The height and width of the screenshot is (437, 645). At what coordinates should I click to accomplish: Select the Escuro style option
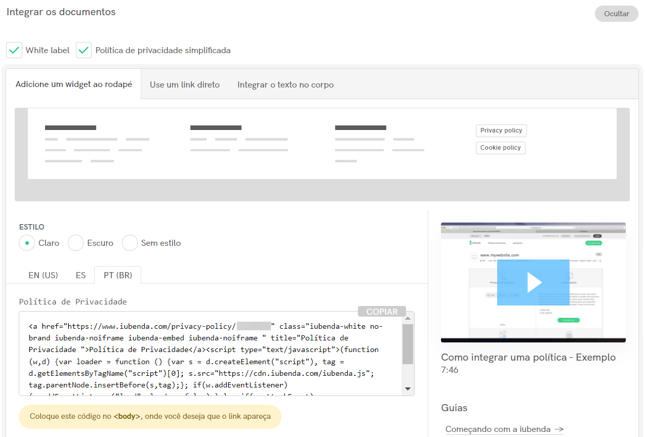75,243
